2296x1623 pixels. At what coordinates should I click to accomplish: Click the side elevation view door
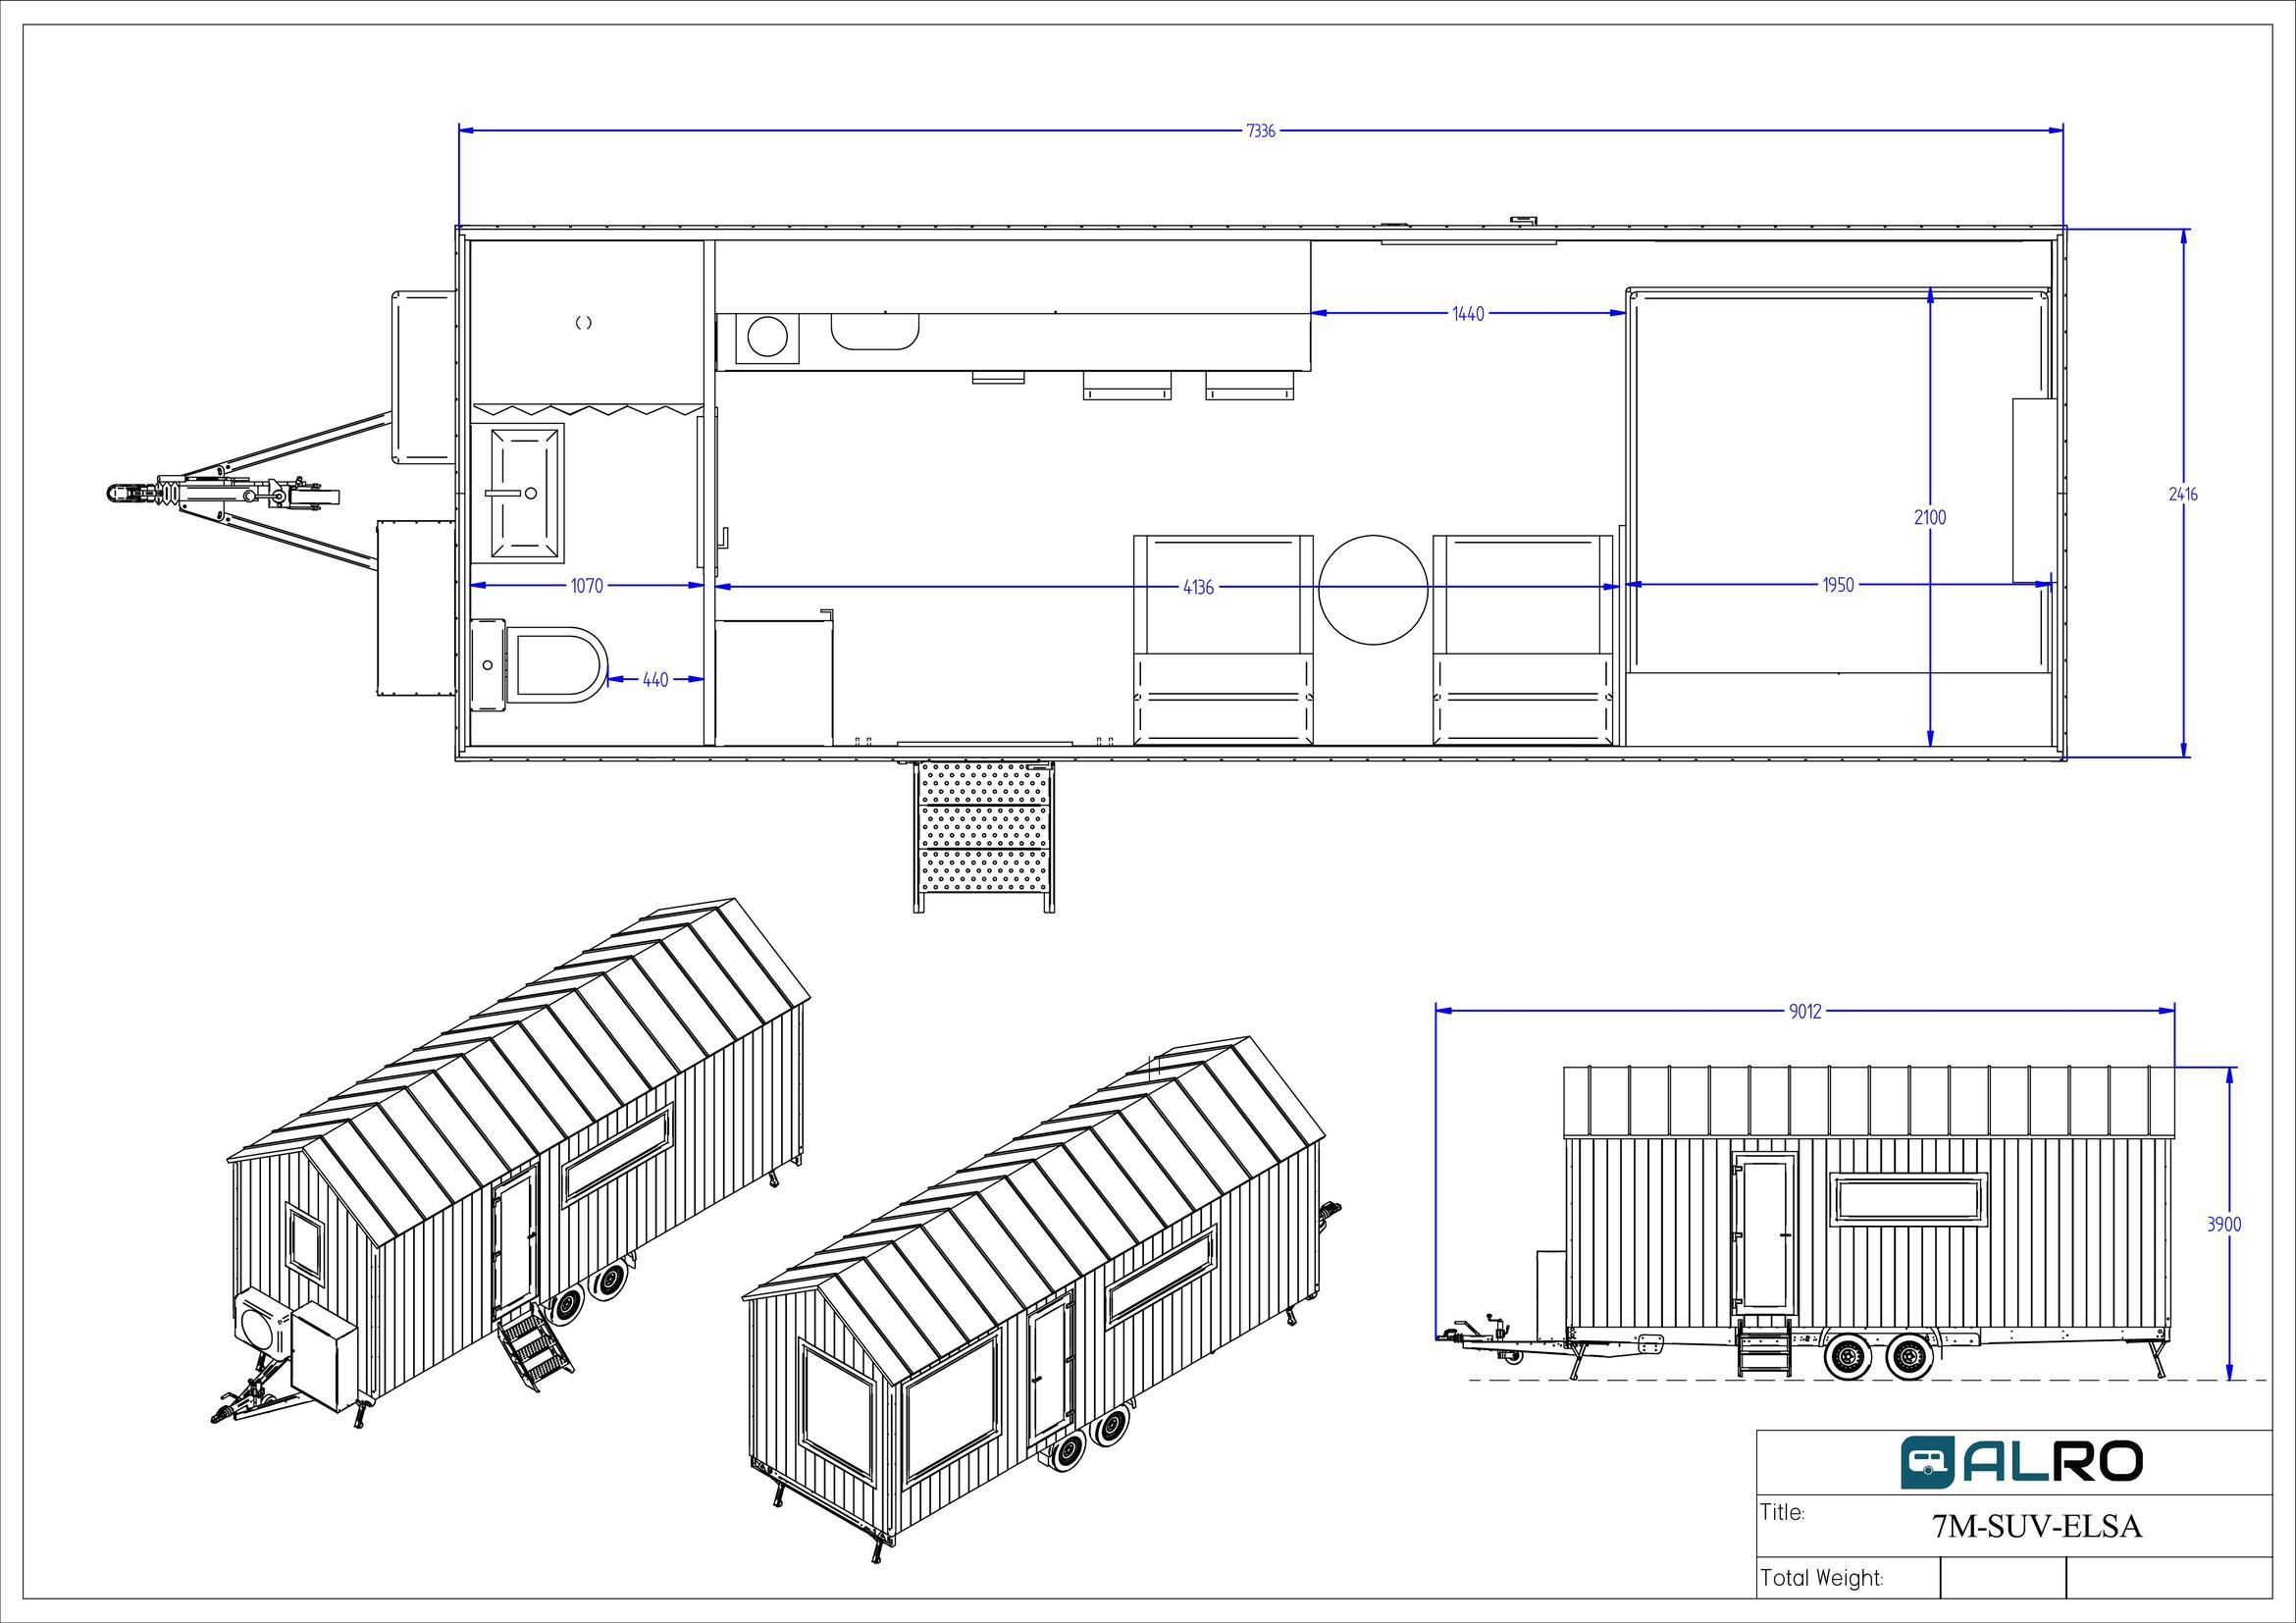pos(1764,1231)
